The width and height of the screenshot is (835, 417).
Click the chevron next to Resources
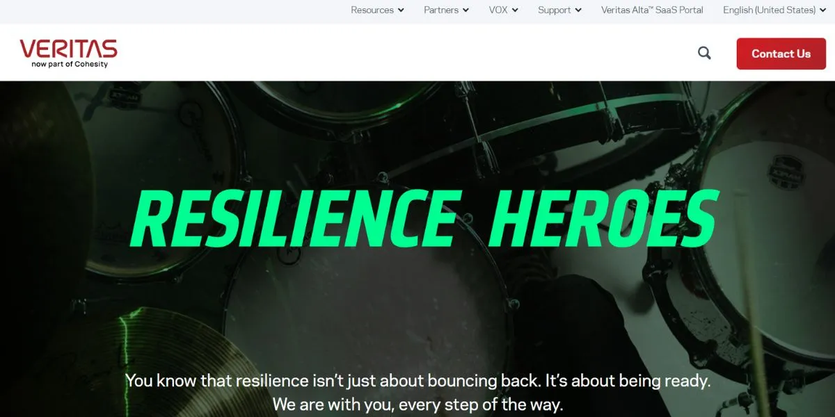[401, 10]
